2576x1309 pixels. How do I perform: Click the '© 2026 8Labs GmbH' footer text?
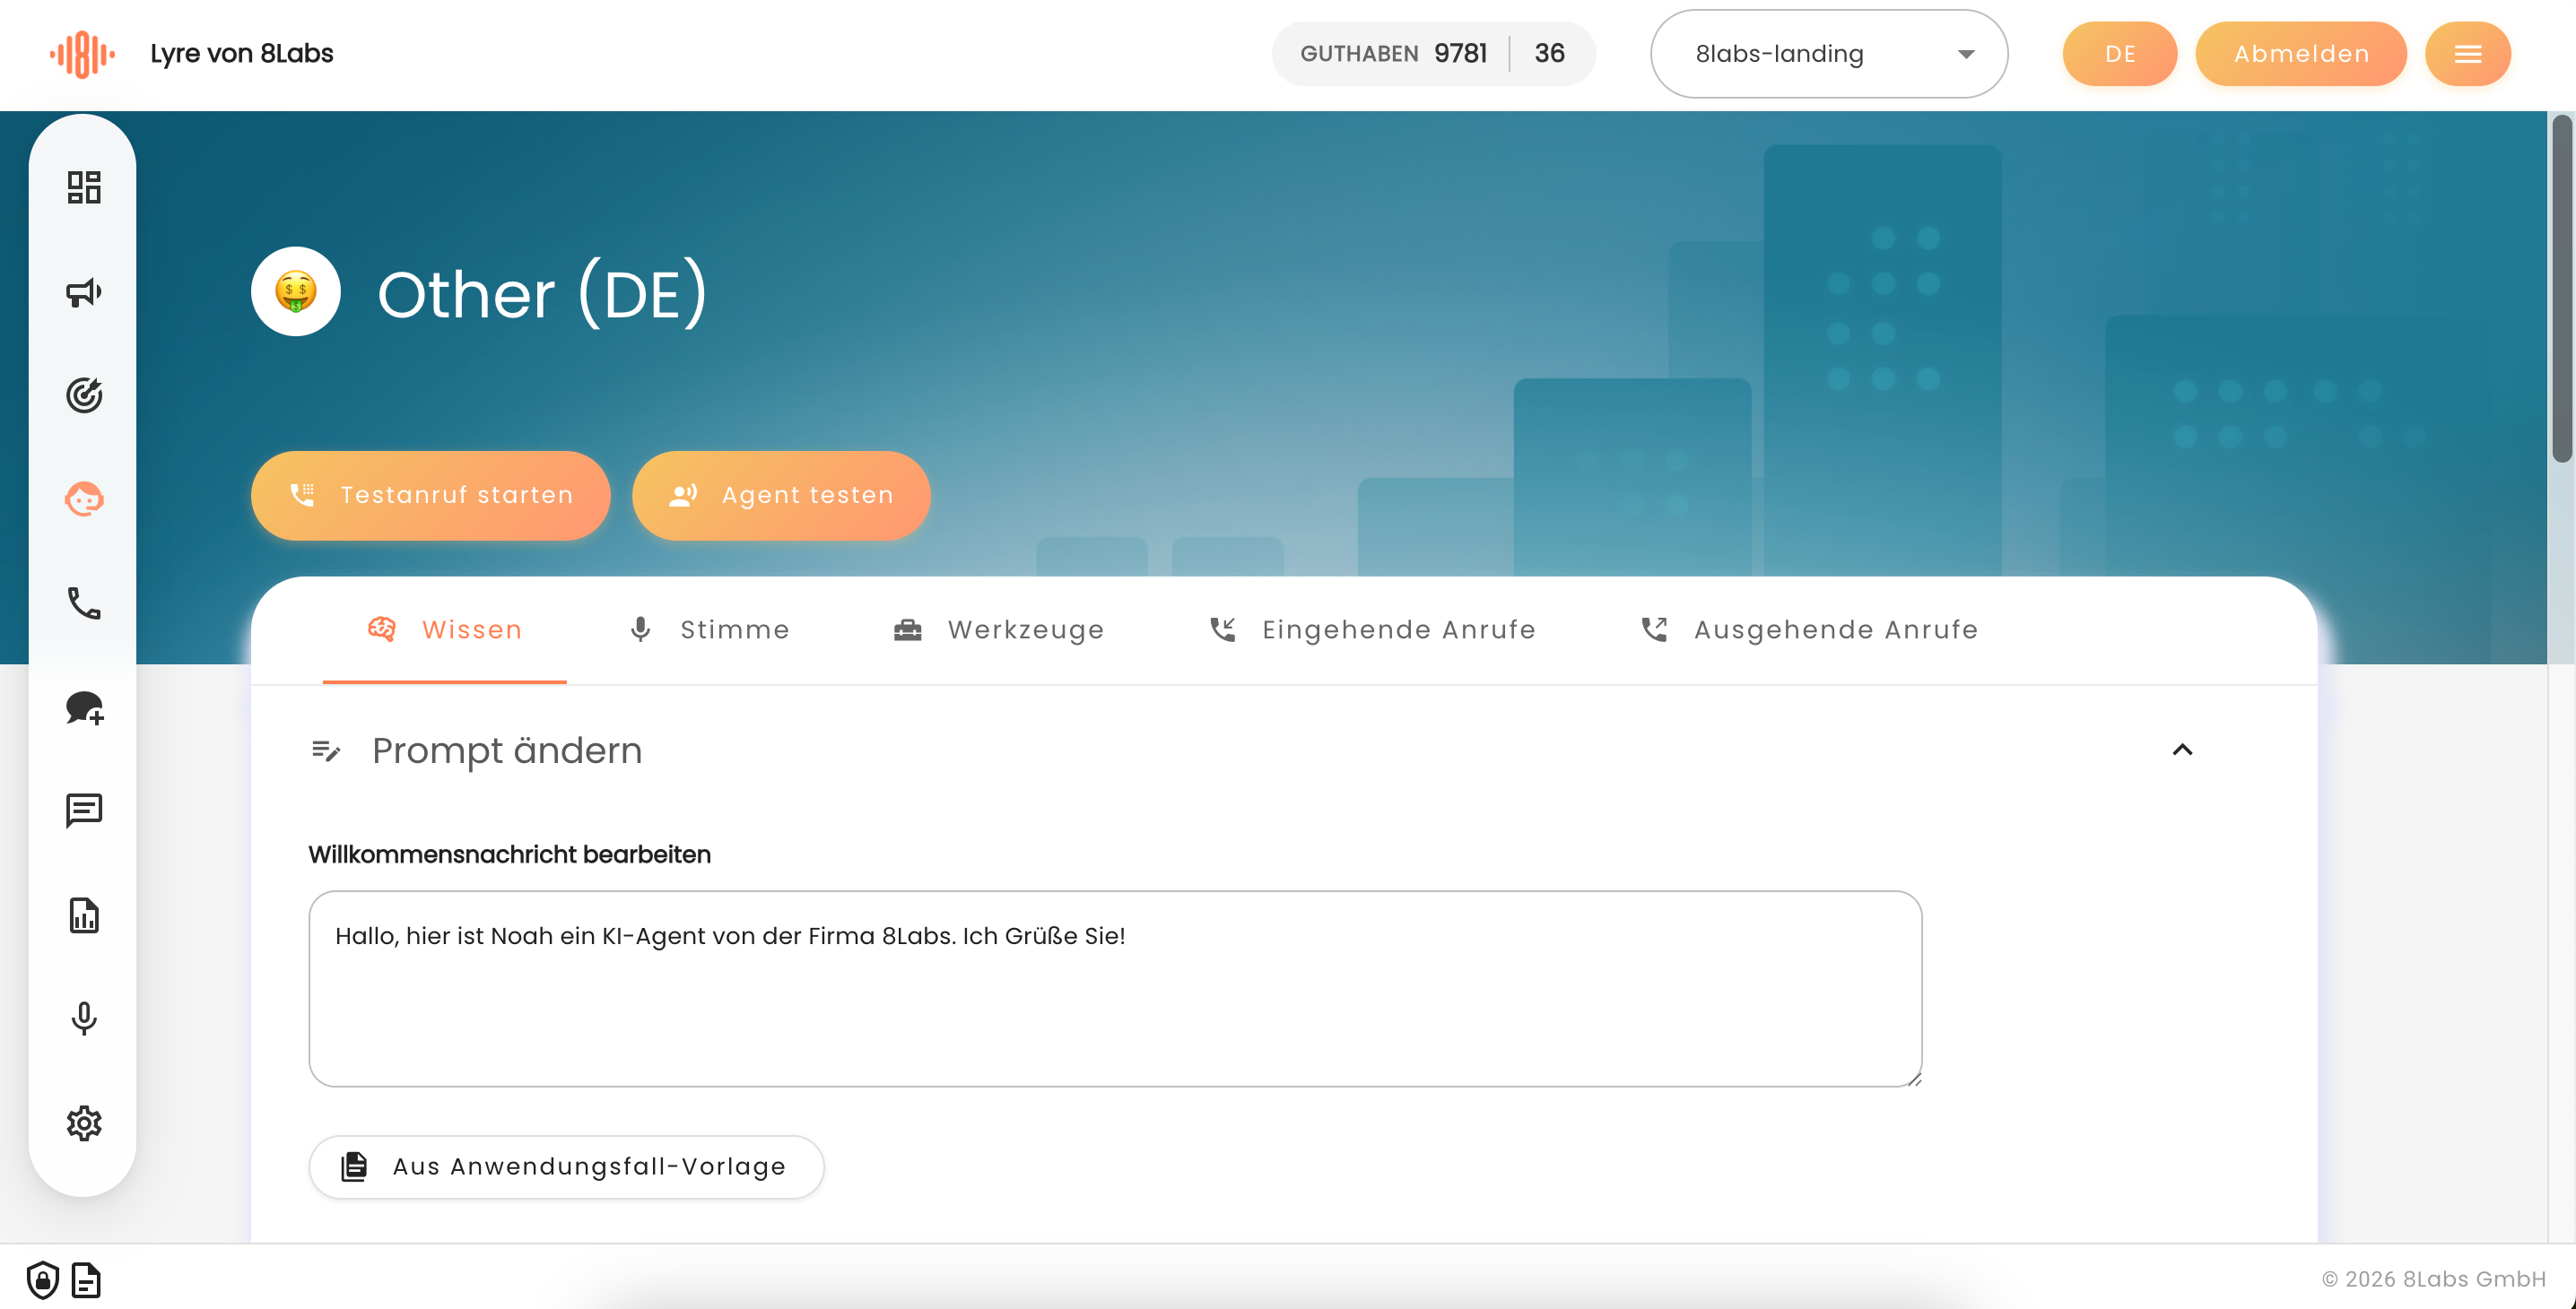2433,1280
